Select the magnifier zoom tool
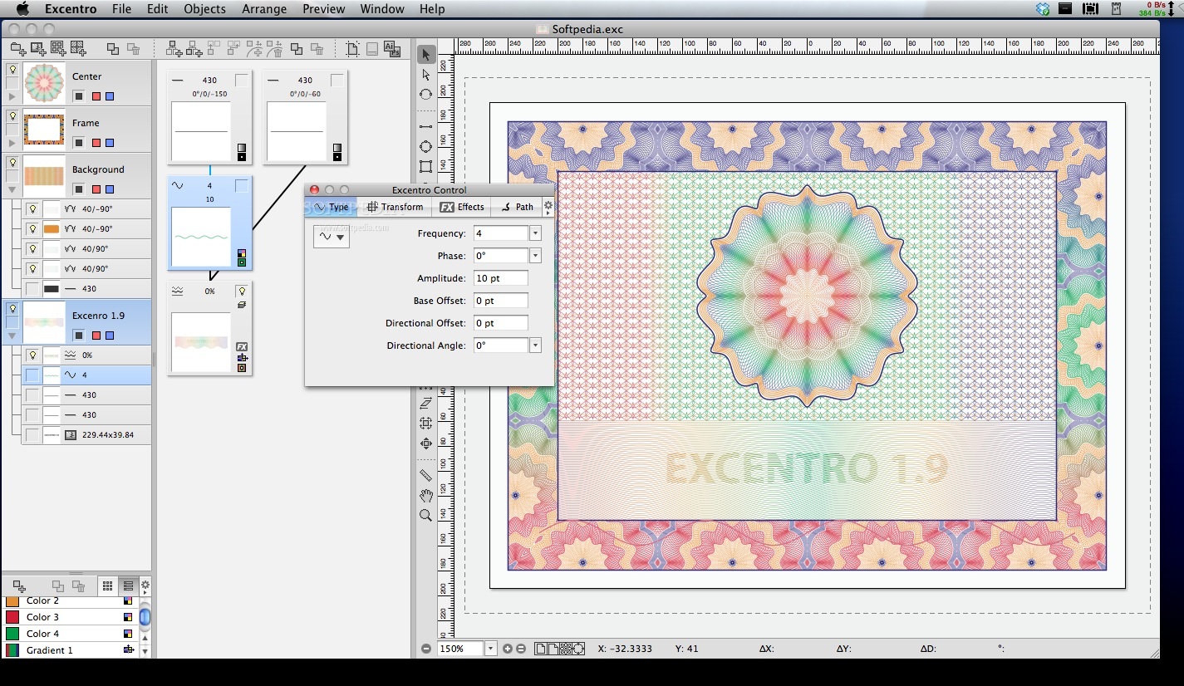 tap(425, 515)
